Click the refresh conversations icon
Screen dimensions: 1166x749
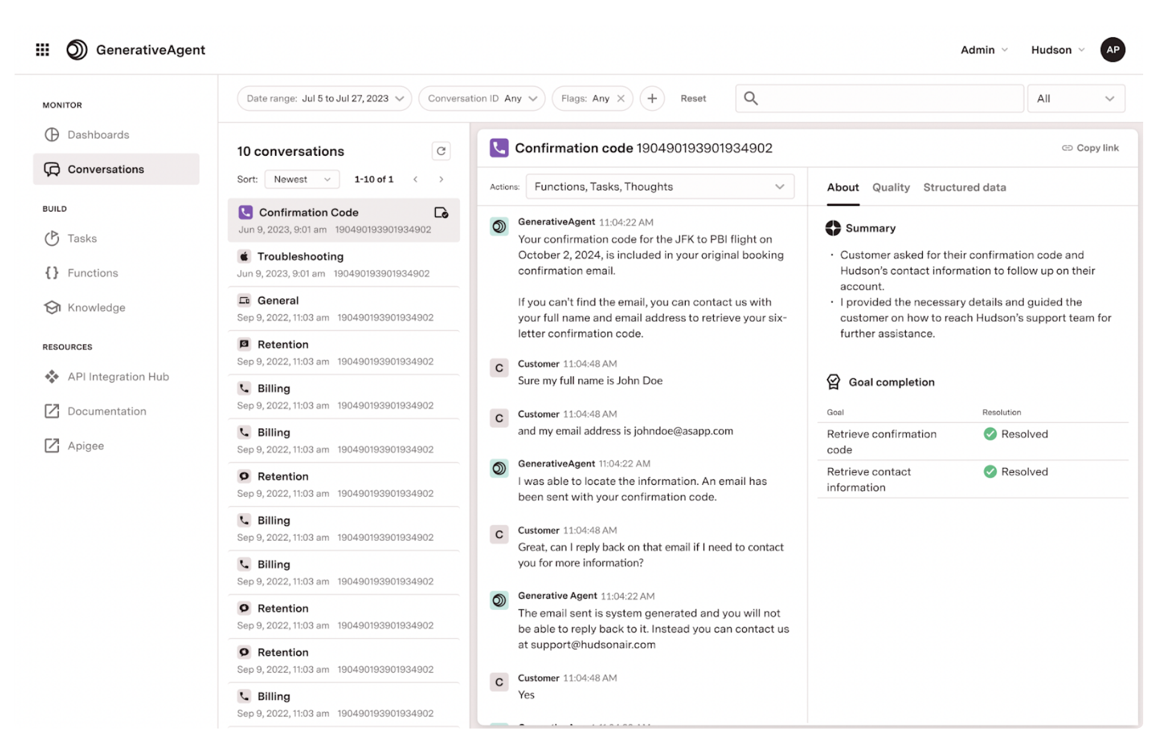point(441,151)
